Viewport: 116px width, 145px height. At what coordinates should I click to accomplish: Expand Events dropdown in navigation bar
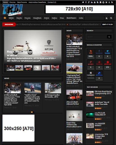pos(19,18)
